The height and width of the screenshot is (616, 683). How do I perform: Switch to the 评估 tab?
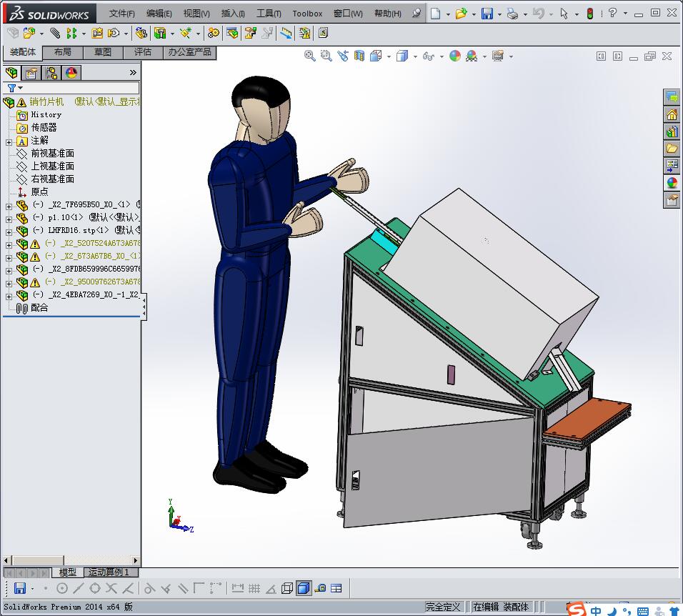[x=143, y=52]
